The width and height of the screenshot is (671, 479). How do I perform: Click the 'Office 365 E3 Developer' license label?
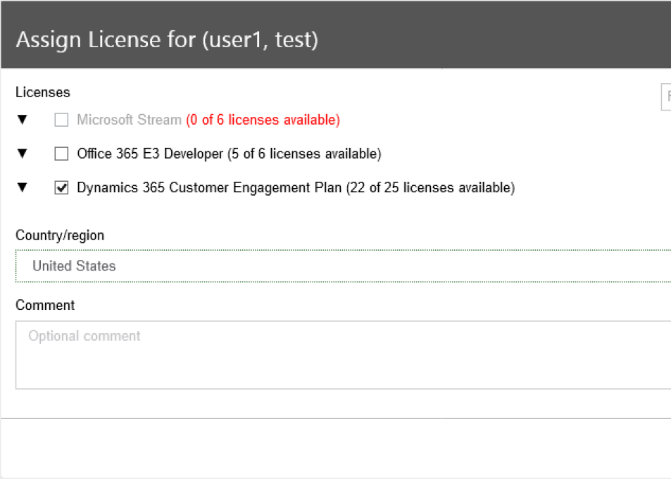pos(150,154)
